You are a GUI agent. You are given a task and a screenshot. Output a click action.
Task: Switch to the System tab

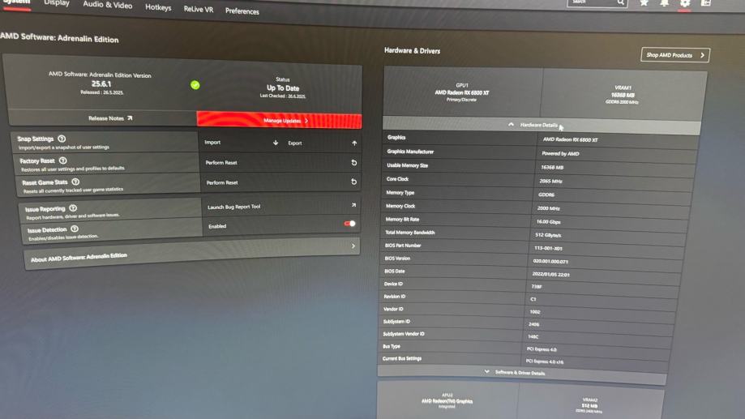point(17,2)
